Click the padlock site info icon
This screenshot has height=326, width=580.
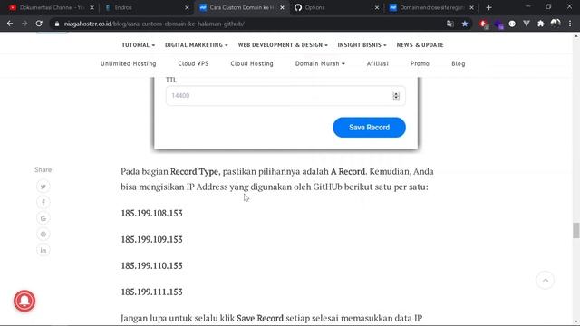[x=56, y=24]
